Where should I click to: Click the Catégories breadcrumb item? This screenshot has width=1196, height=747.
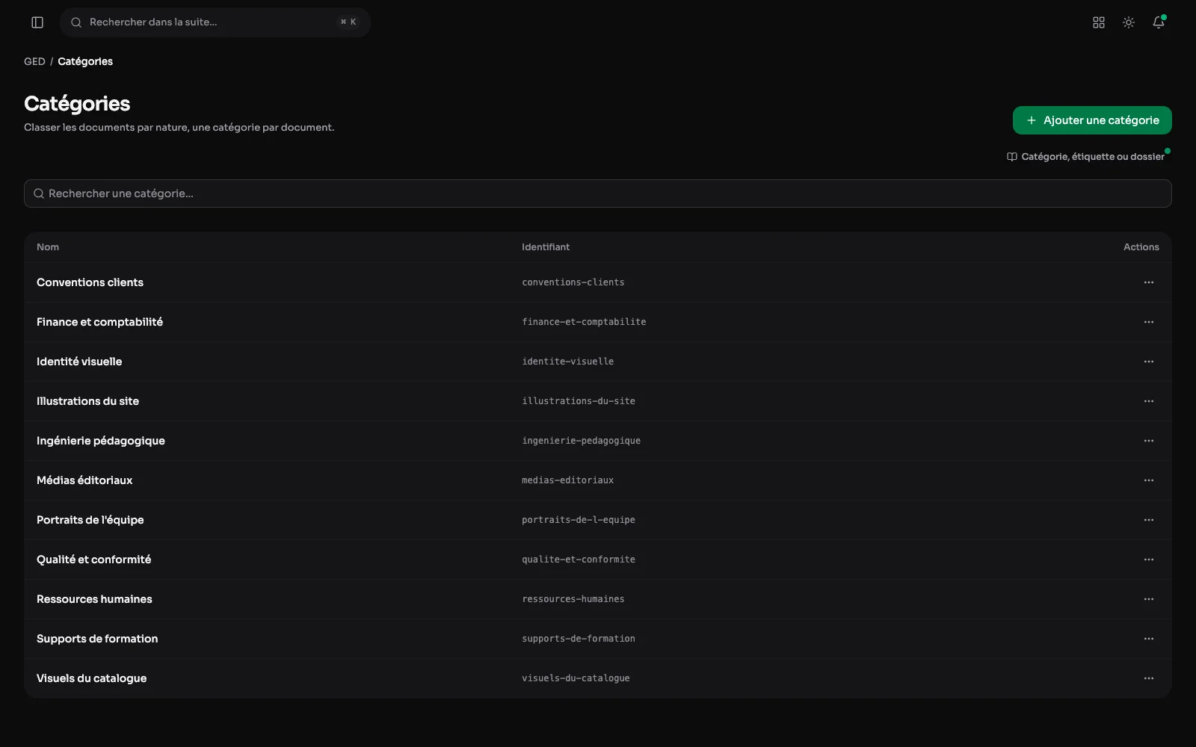[x=85, y=61]
